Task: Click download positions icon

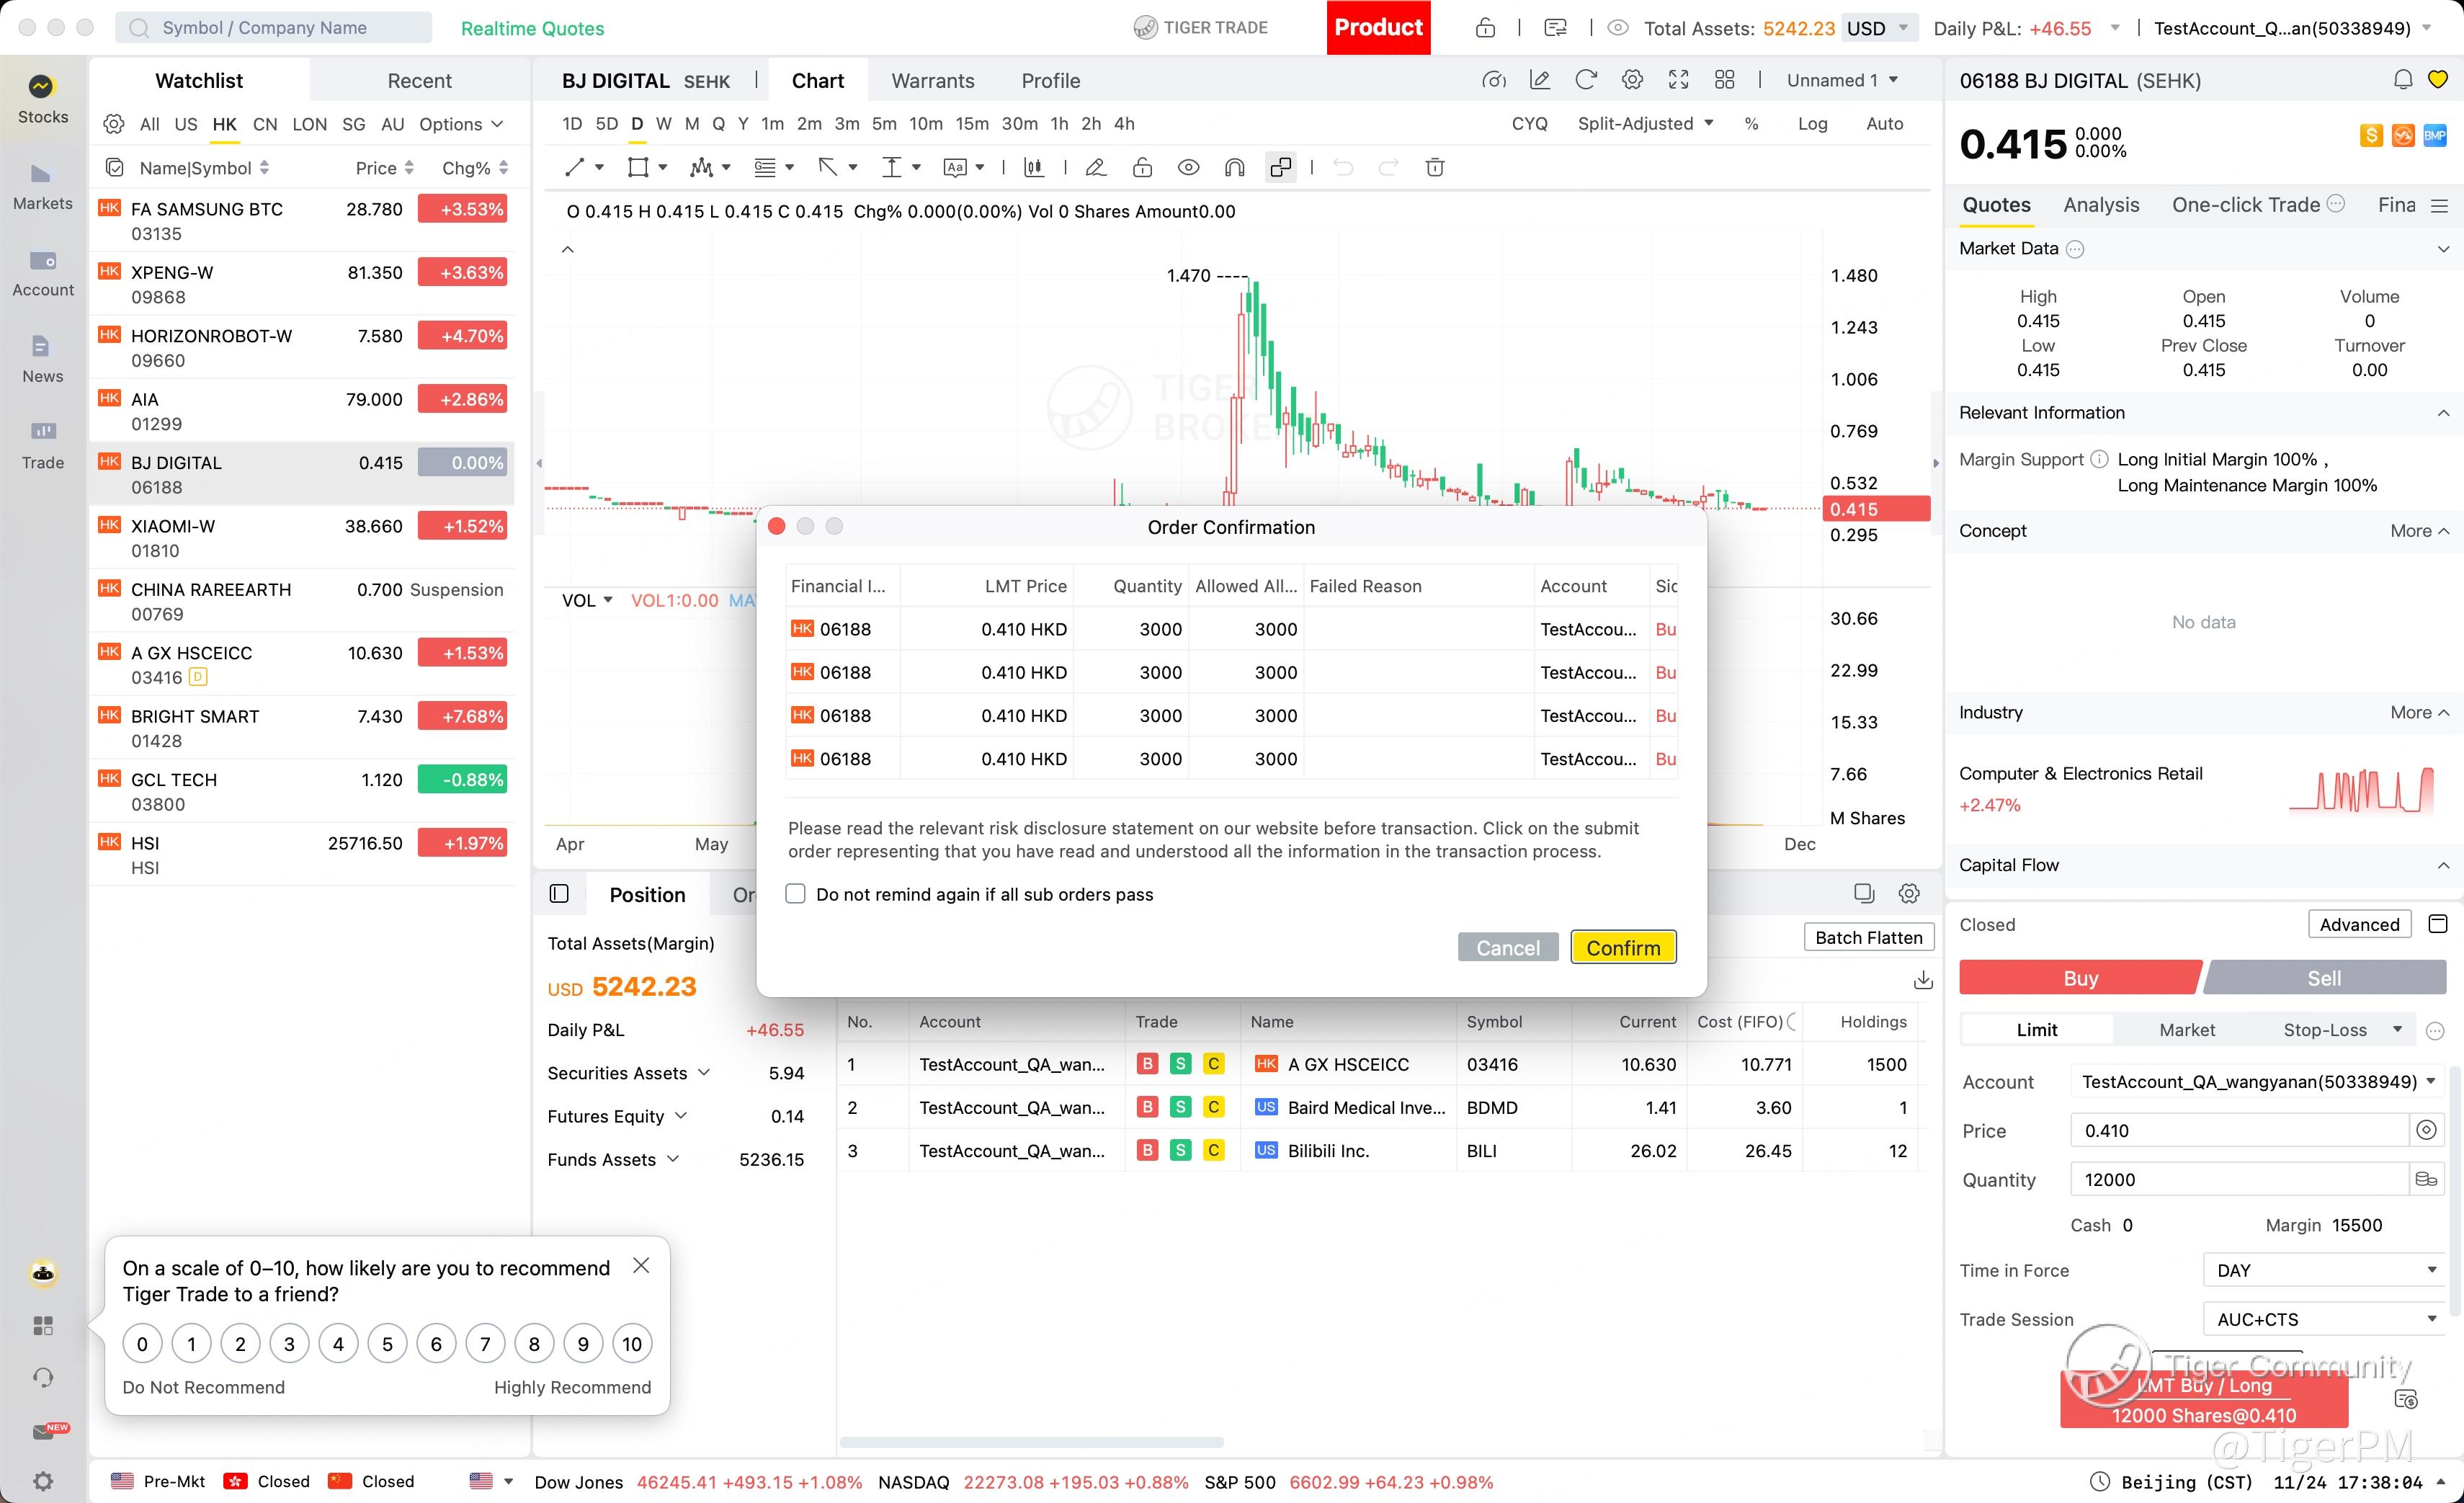Action: coord(1922,980)
